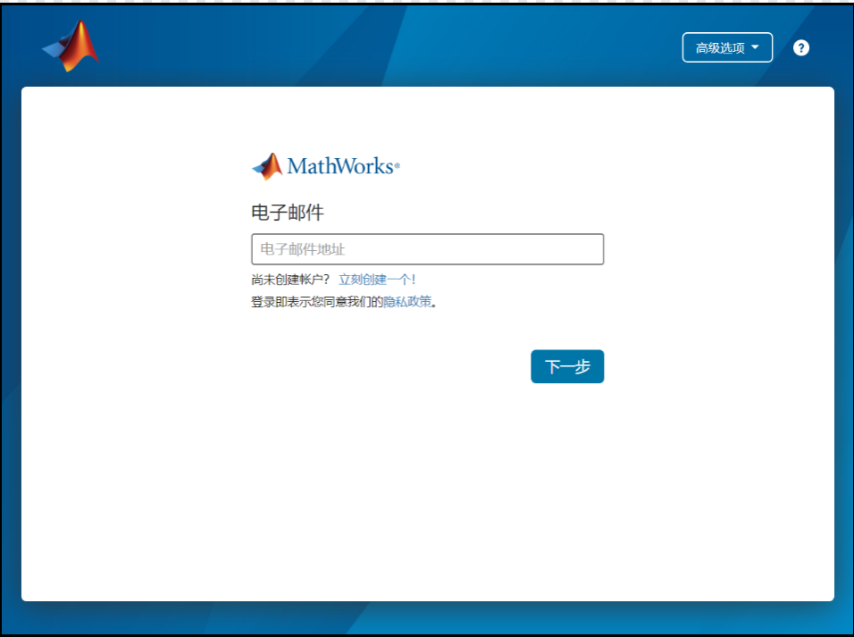Click the MathWorks wordmark text
This screenshot has width=854, height=637.
339,166
